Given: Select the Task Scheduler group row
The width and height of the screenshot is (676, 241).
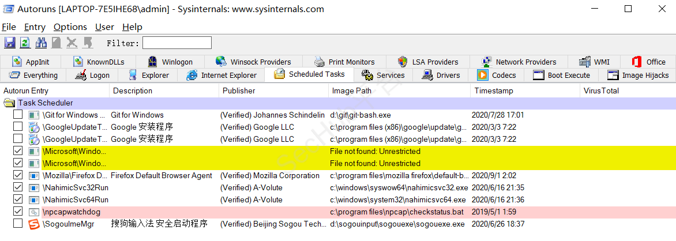Looking at the screenshot, I should [338, 103].
